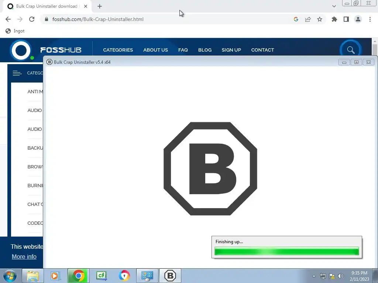Image resolution: width=378 pixels, height=283 pixels.
Task: Open the Ingot bookmark
Action: tap(15, 31)
